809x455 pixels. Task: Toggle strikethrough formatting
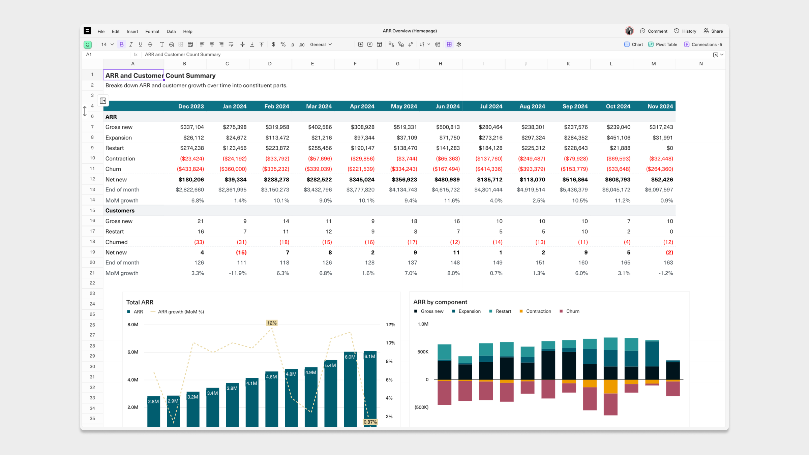150,44
